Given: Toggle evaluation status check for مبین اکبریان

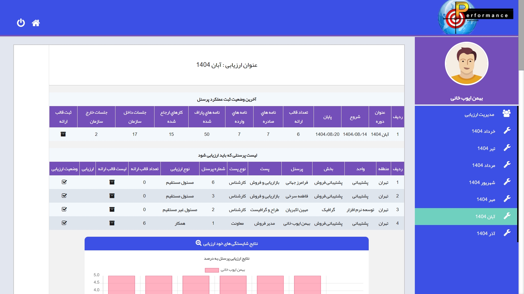Looking at the screenshot, I should click(64, 209).
